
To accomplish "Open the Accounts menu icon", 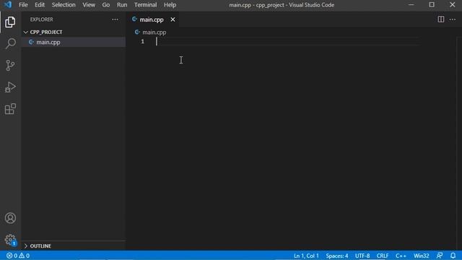I will click(x=10, y=218).
